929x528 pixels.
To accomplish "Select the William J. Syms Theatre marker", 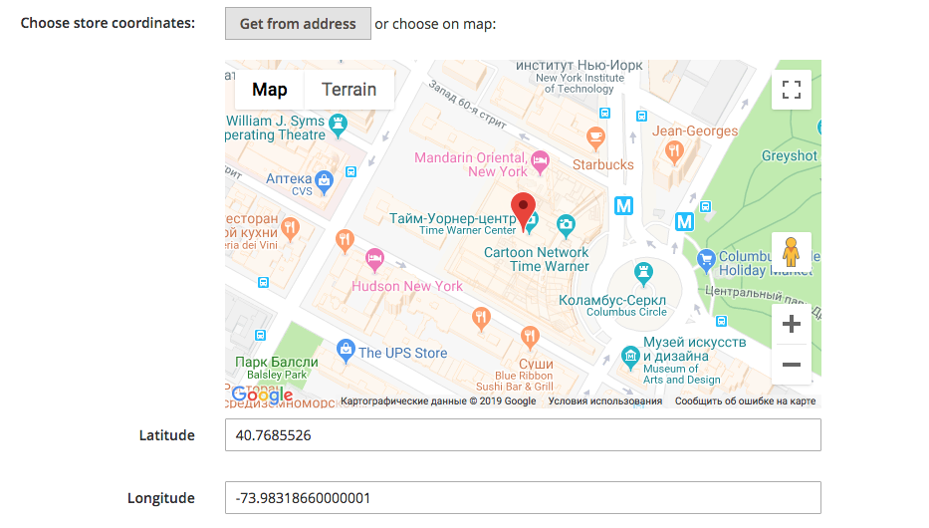I will (x=338, y=126).
